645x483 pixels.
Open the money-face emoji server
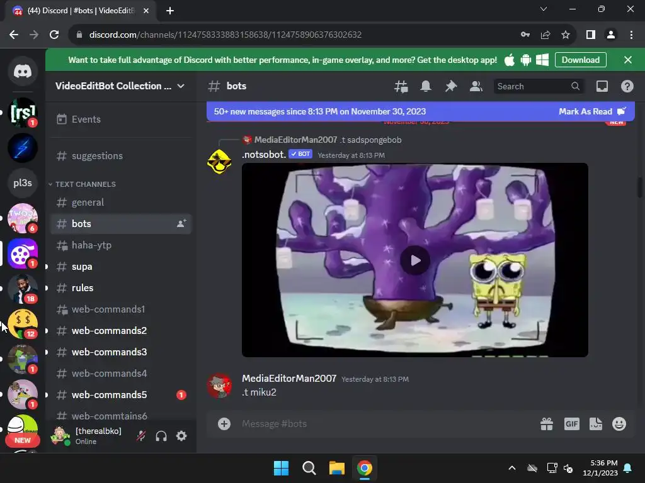click(x=23, y=324)
